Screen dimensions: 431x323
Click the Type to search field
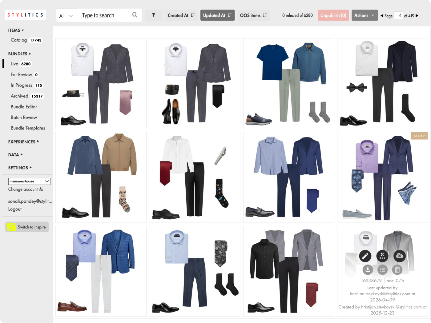105,15
